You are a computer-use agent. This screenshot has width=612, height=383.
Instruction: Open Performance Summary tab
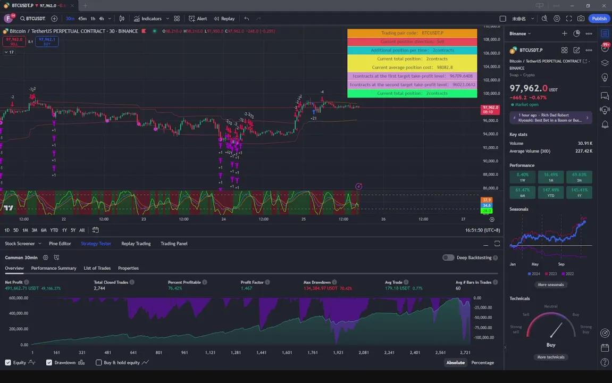point(54,268)
